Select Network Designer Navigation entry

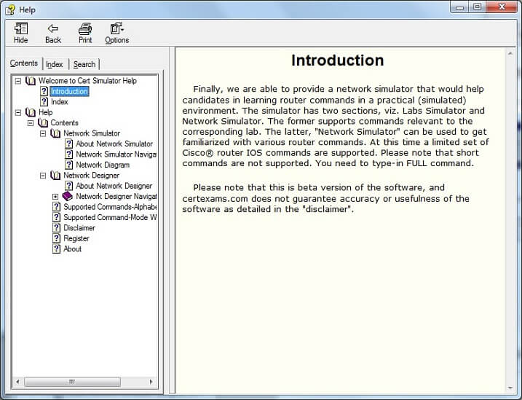click(x=116, y=196)
